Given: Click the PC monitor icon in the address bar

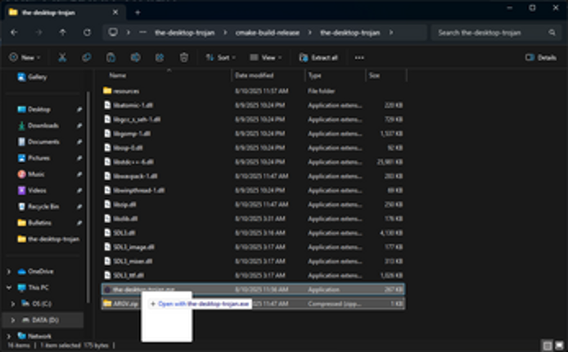Looking at the screenshot, I should 113,32.
